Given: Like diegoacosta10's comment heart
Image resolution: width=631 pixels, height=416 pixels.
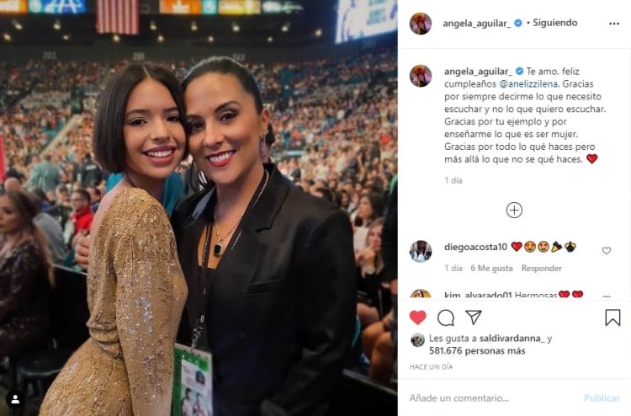Looking at the screenshot, I should (x=607, y=250).
